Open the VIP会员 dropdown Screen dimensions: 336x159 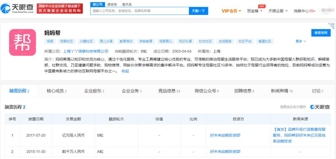(x=231, y=11)
